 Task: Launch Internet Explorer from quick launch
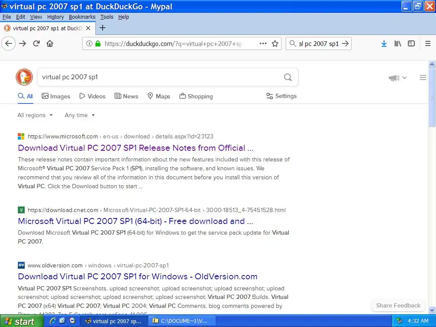click(x=52, y=321)
